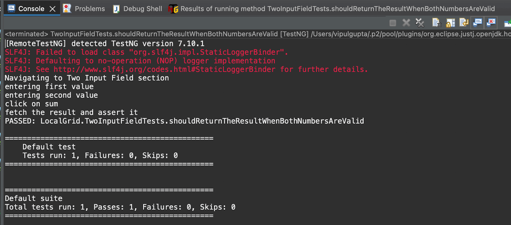Toggle show console on standard output change

[x=477, y=23]
